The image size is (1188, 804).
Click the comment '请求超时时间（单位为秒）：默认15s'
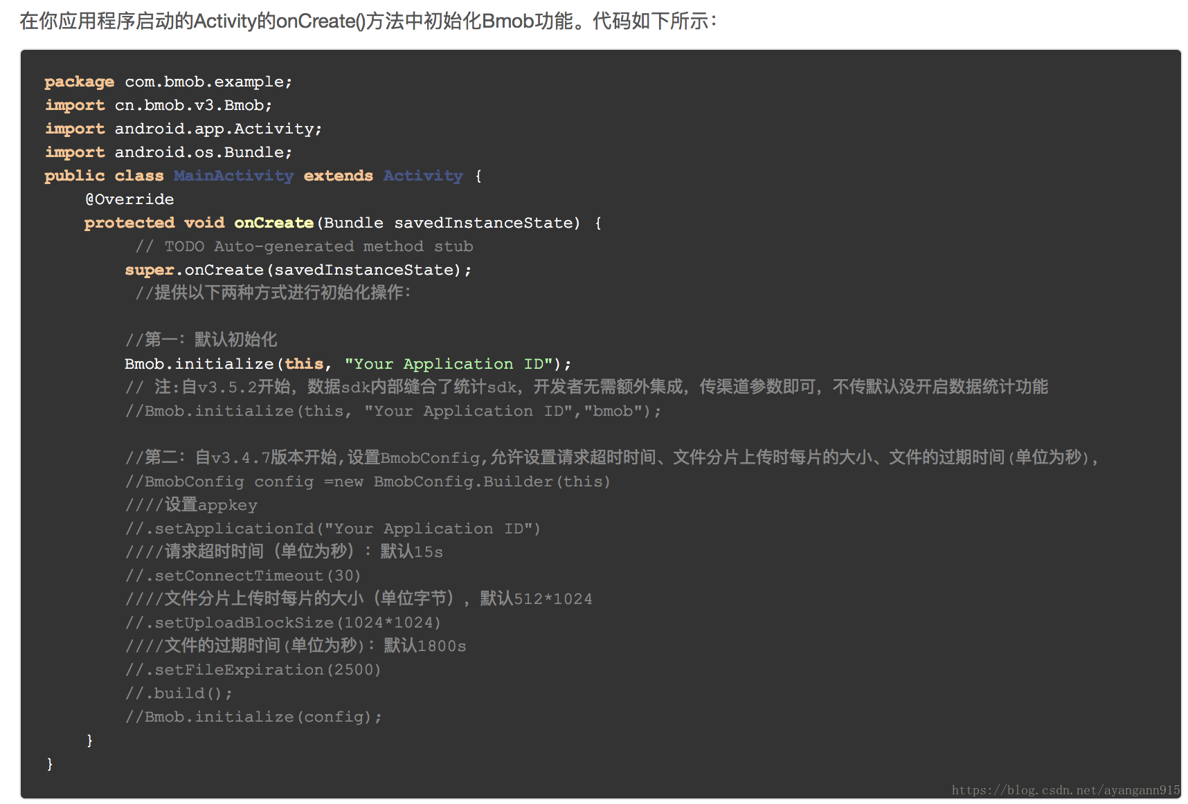(x=284, y=551)
